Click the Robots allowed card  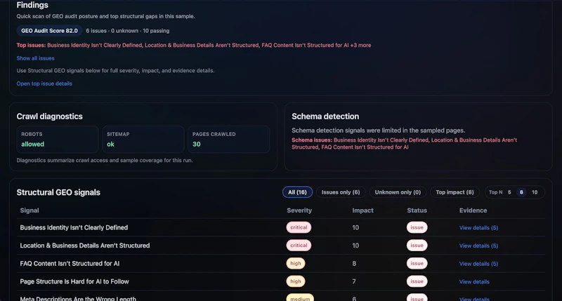(x=58, y=139)
